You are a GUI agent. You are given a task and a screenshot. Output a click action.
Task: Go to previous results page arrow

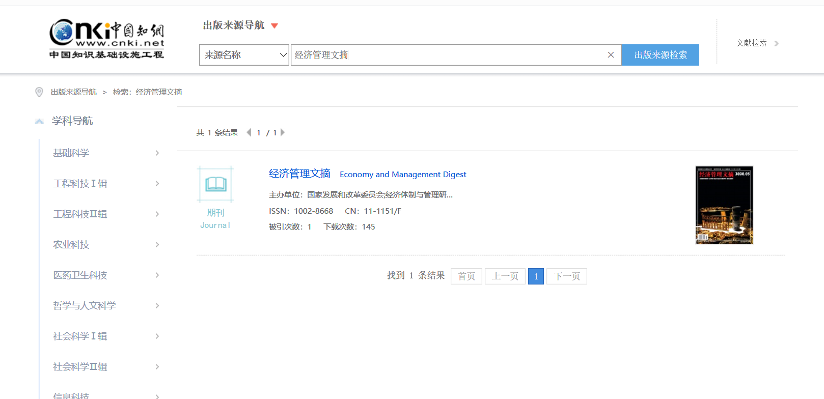point(249,132)
